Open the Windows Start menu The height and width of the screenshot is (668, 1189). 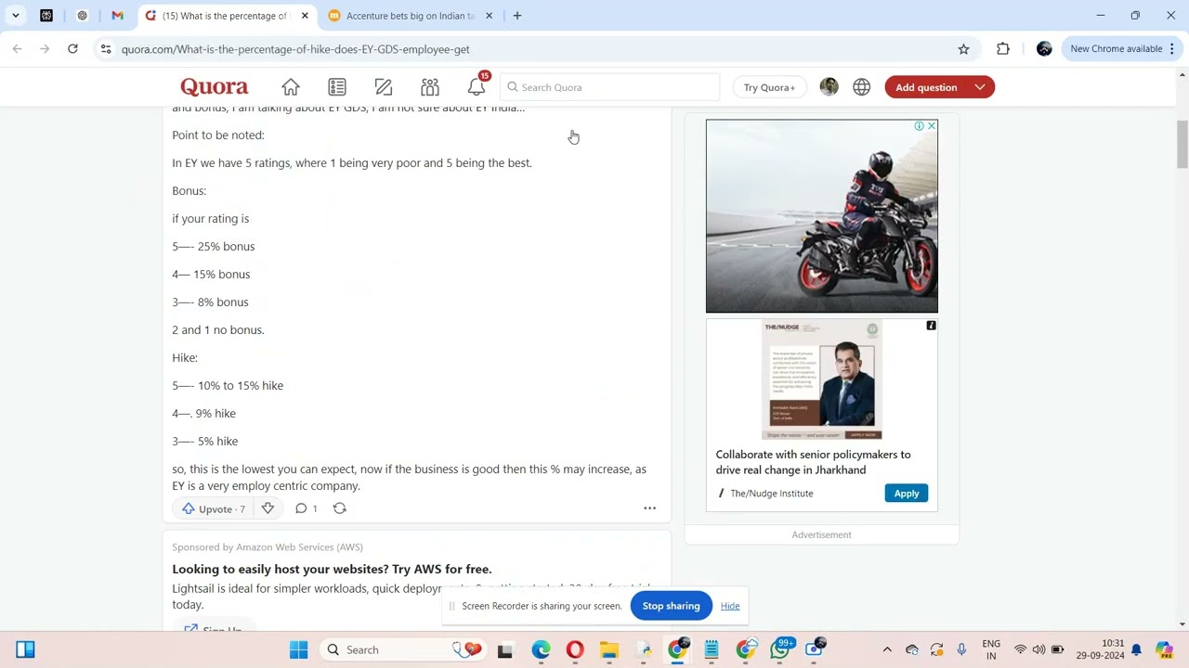tap(298, 649)
